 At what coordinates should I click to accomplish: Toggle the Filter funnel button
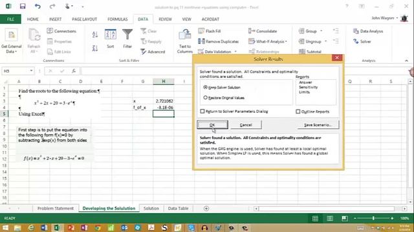[127, 39]
